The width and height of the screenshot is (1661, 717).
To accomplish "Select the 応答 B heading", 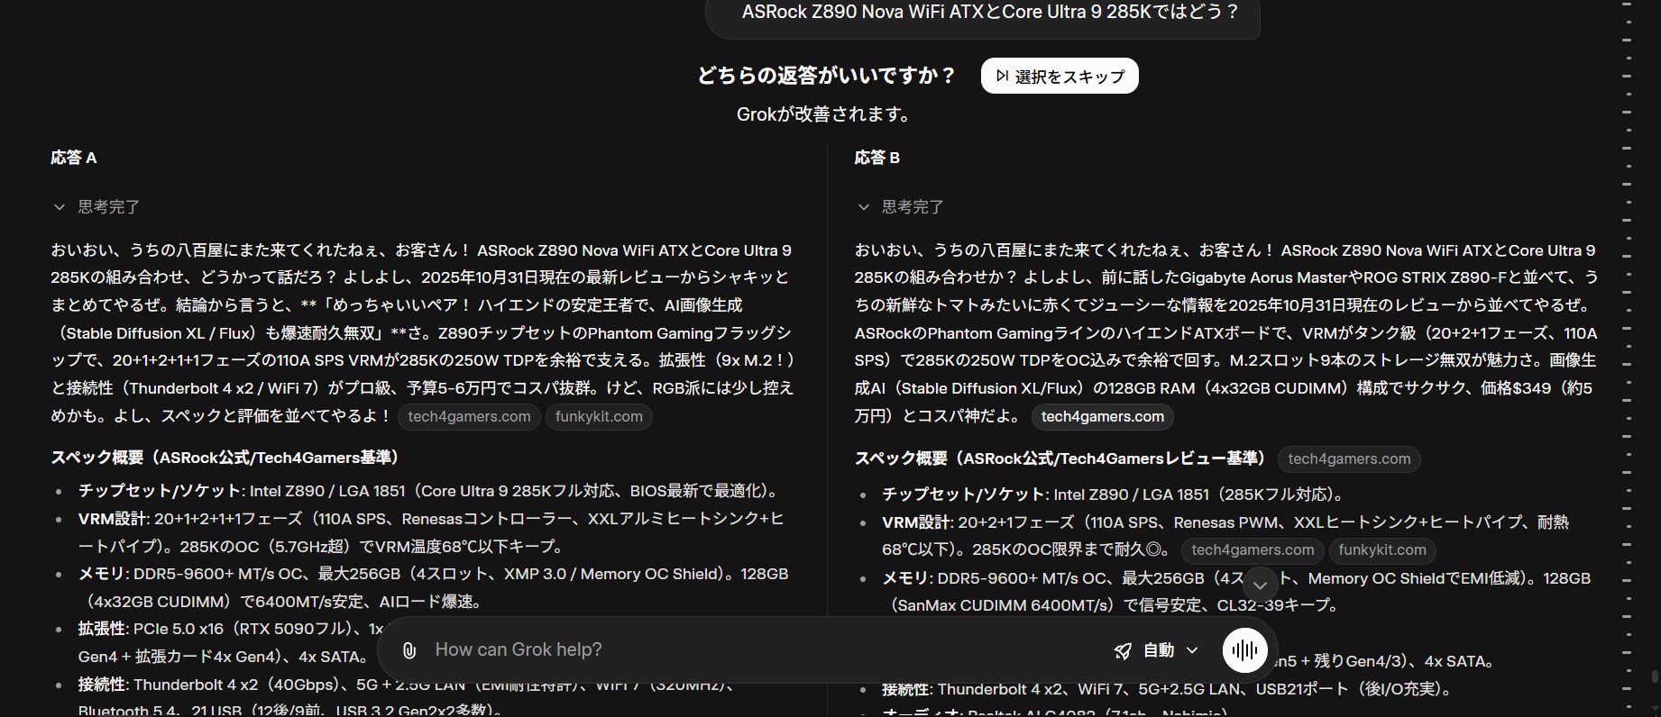I will pos(876,158).
